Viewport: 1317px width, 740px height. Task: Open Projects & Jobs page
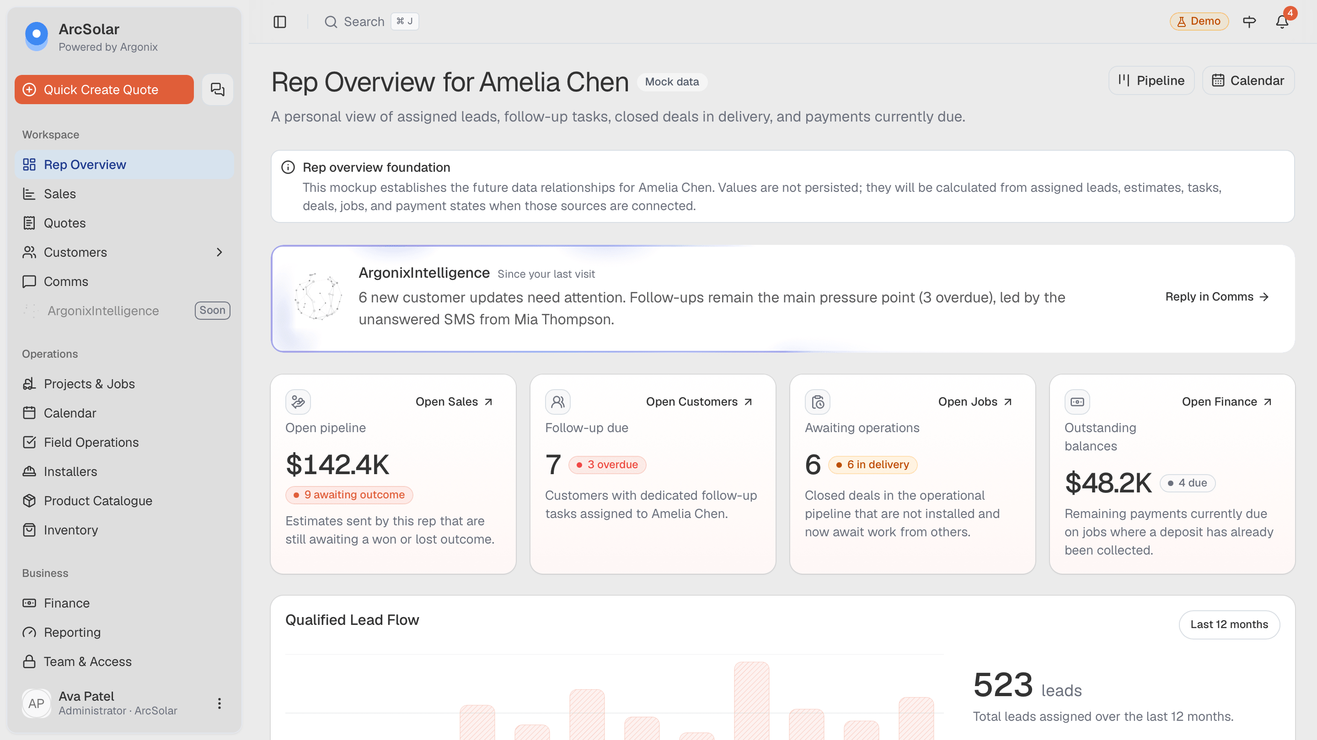tap(124, 384)
